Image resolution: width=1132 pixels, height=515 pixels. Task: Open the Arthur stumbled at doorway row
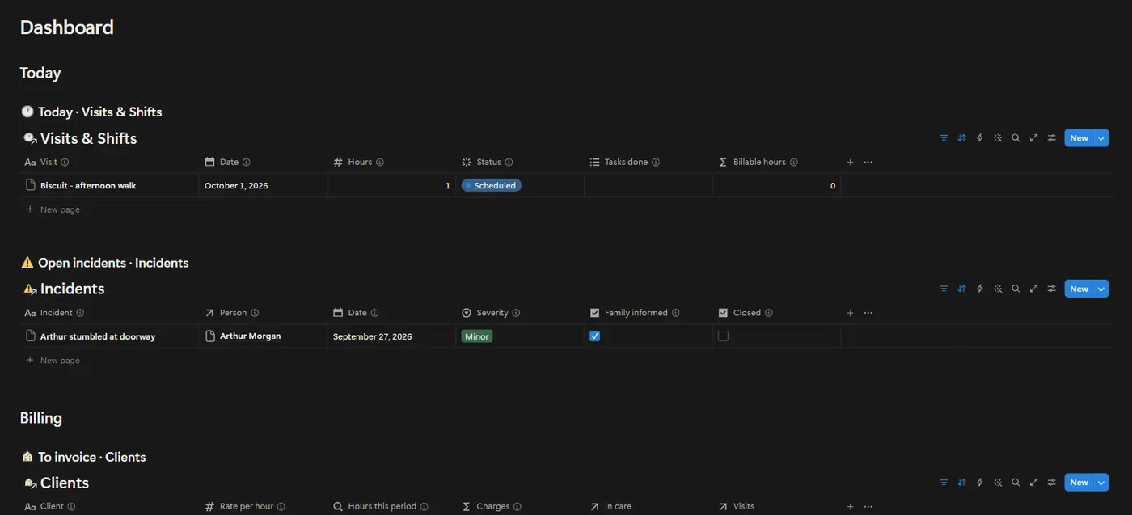tap(98, 336)
